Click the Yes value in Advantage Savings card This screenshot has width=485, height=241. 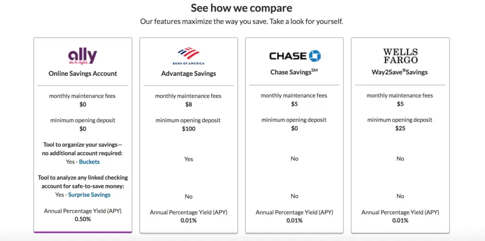click(189, 159)
